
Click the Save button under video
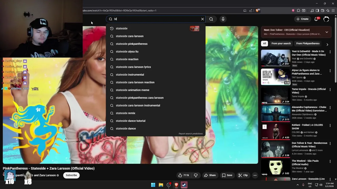coord(227,175)
